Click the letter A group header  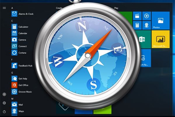point(12,8)
